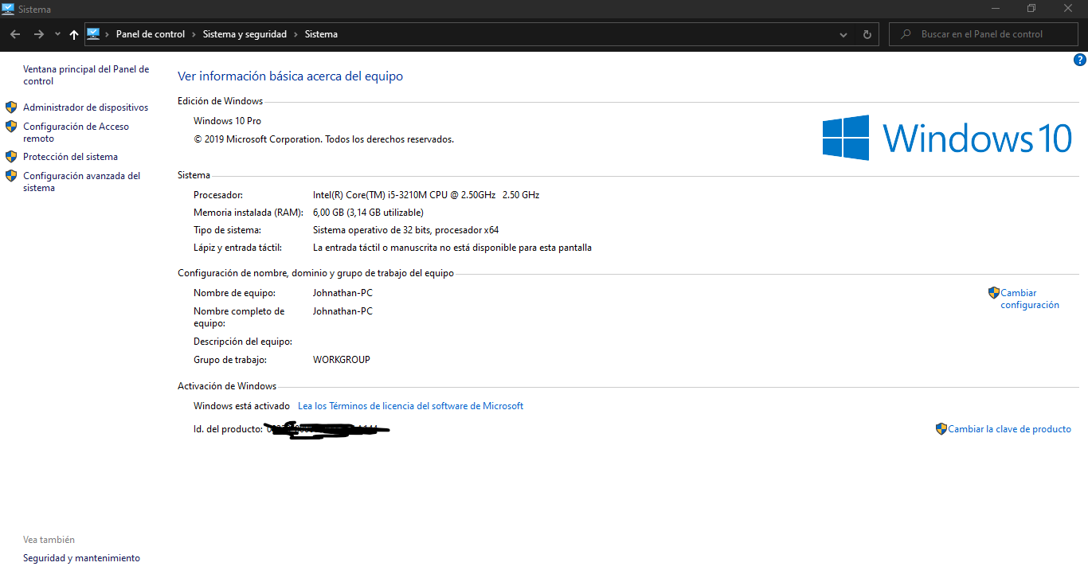
Task: Open Ventana principal del Panel de control
Action: (86, 75)
